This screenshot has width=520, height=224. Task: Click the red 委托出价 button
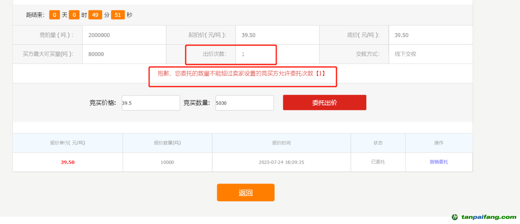point(324,103)
